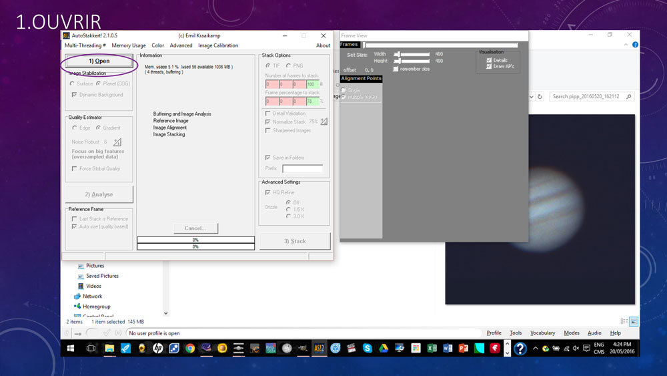Enable the Force Global Quality checkbox
667x376 pixels.
point(75,168)
